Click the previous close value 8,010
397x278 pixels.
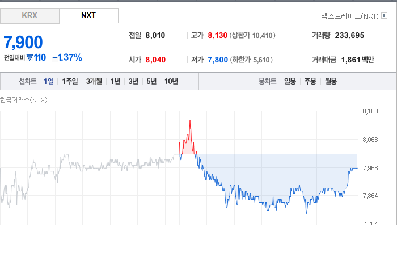pyautogui.click(x=155, y=35)
